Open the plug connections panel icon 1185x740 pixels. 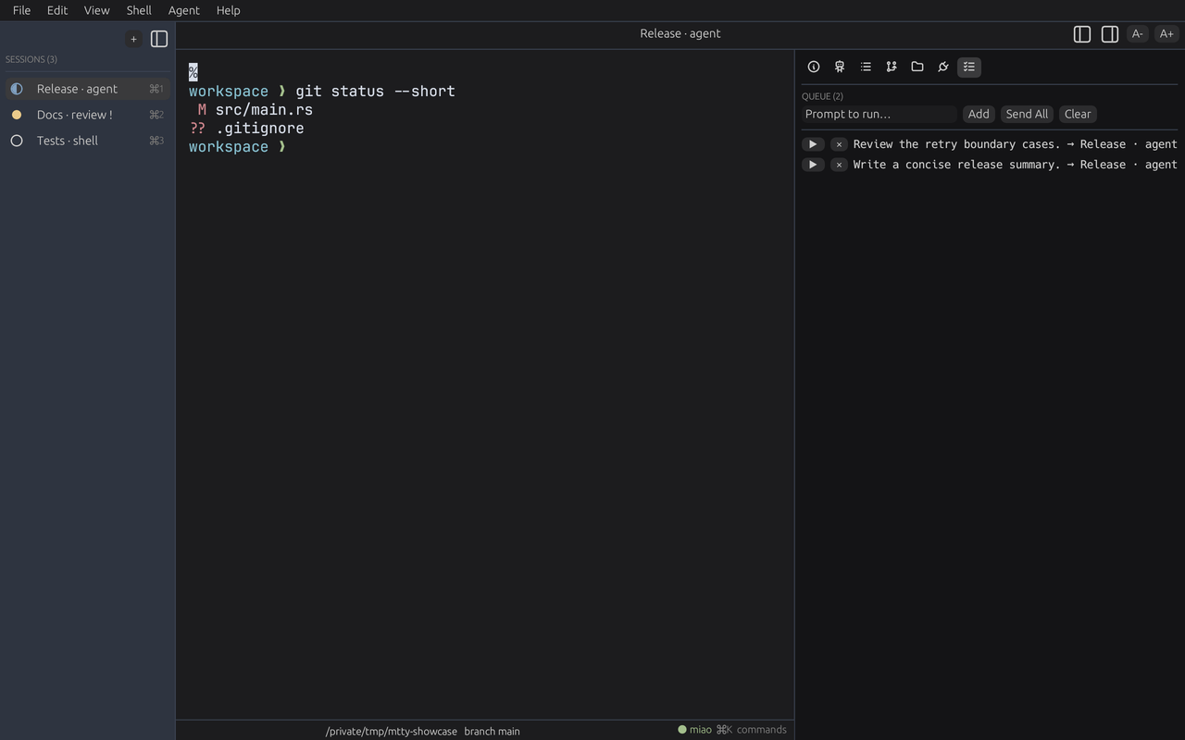(x=943, y=67)
